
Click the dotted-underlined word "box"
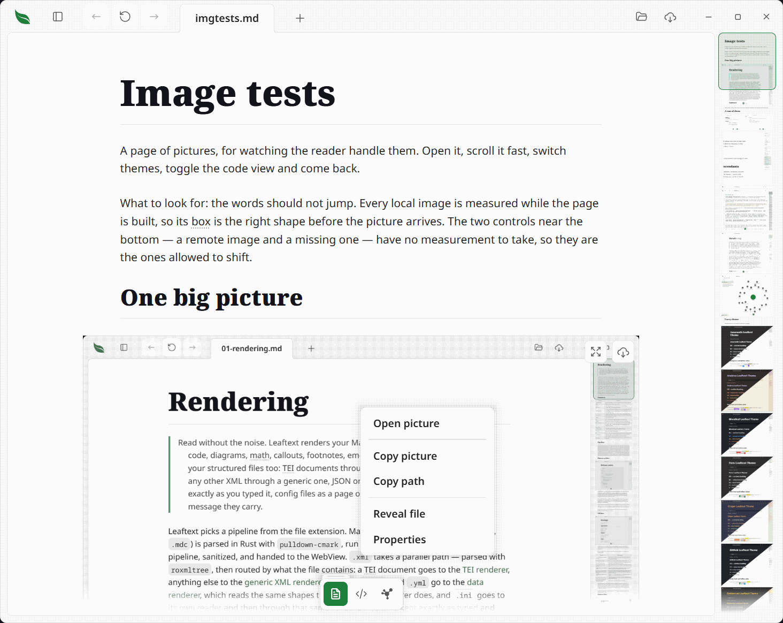coord(201,222)
